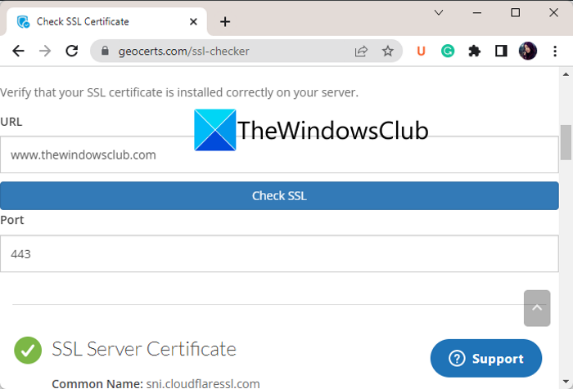This screenshot has height=389, width=573.
Task: Open the Chrome three-dot menu
Action: pyautogui.click(x=555, y=51)
